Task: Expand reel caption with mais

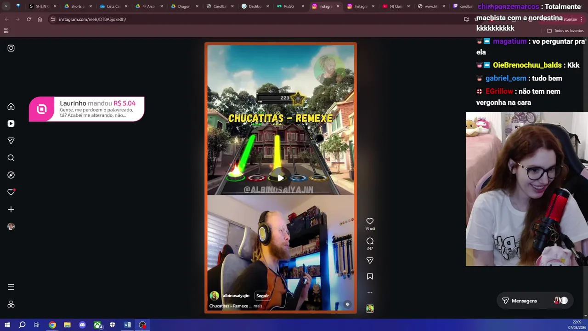Action: (258, 306)
